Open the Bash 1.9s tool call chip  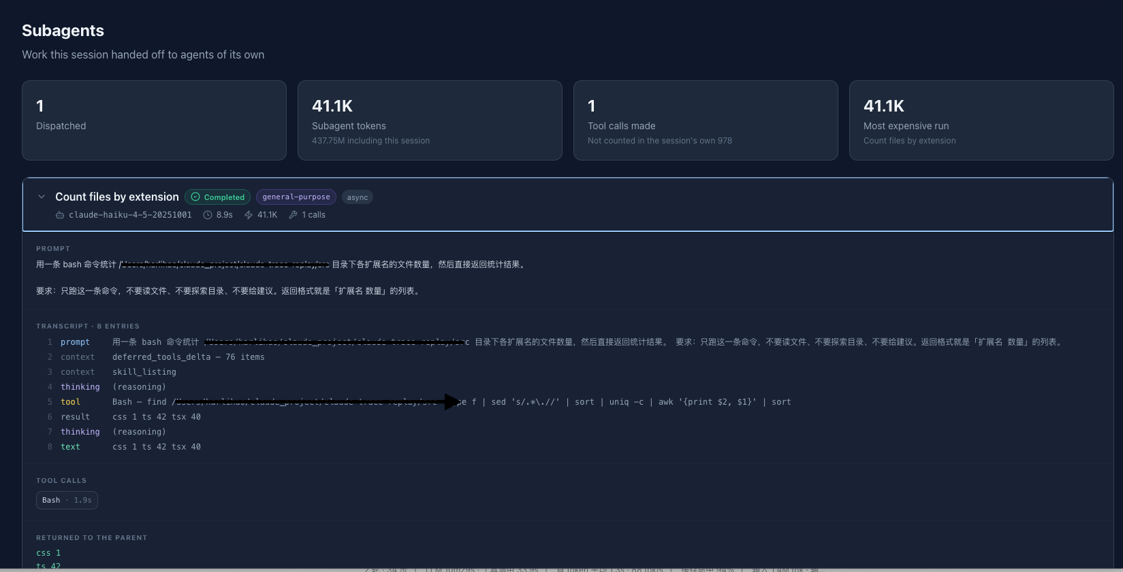point(67,500)
